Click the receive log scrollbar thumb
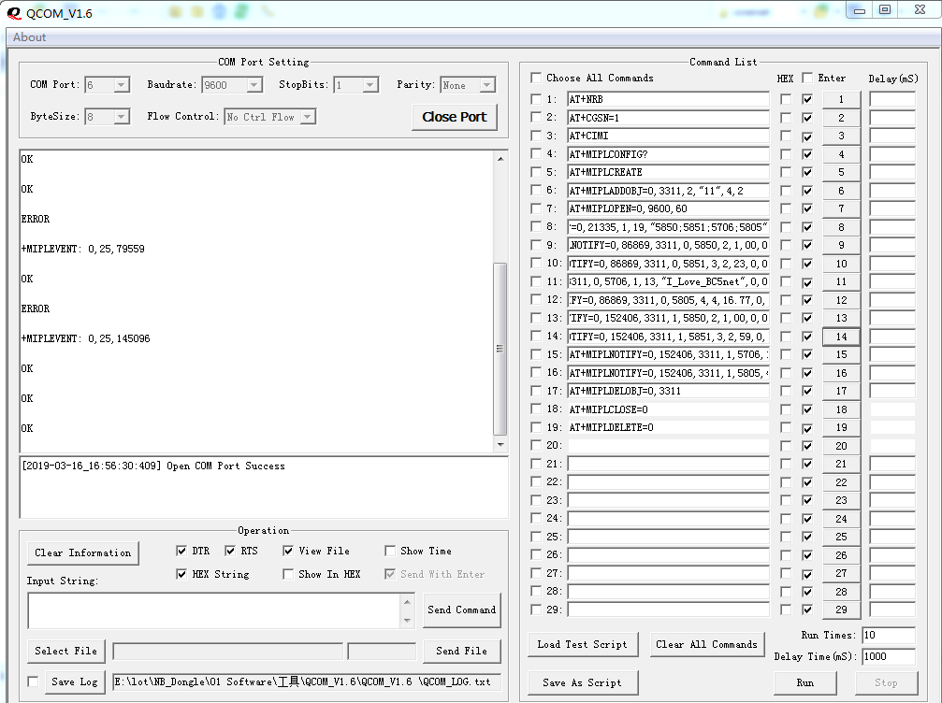 [x=500, y=348]
